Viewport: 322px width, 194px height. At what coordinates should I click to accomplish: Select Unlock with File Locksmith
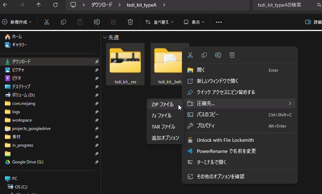coord(225,140)
